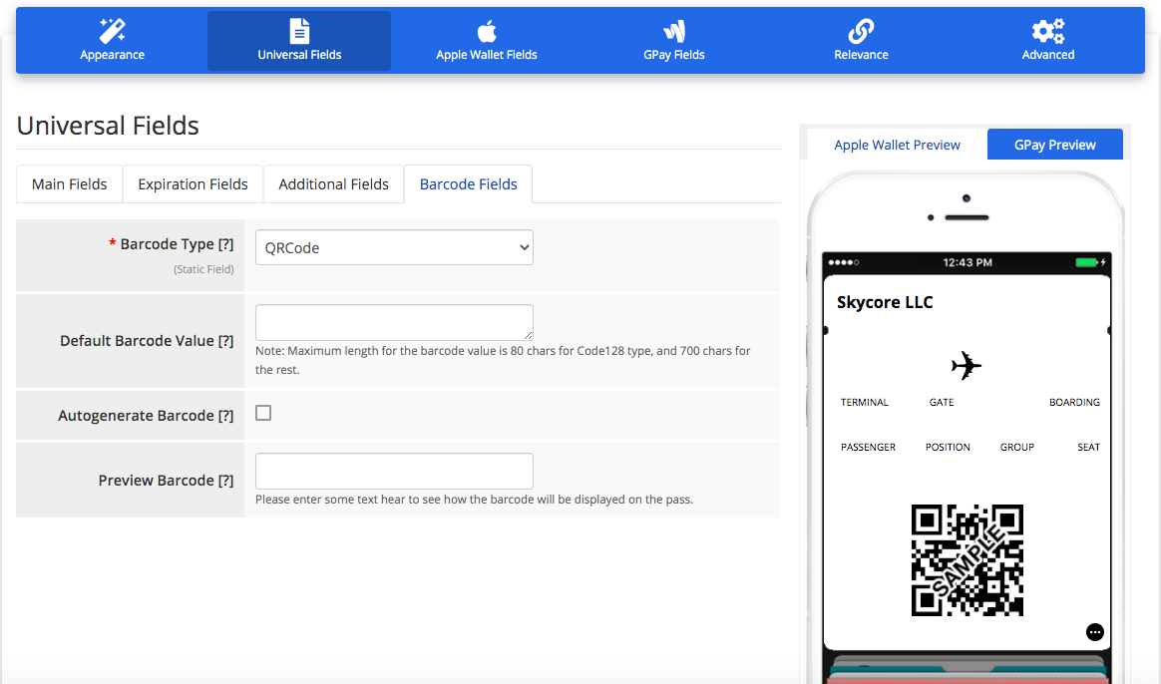Viewport: 1161px width, 684px height.
Task: Click the Universal Fields document icon
Action: [x=299, y=31]
